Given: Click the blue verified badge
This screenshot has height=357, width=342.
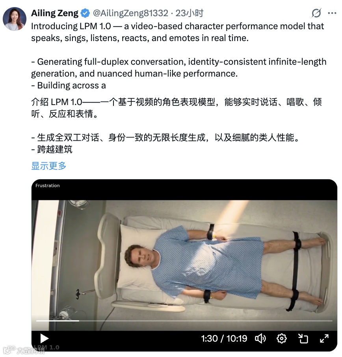Looking at the screenshot, I should coord(85,13).
